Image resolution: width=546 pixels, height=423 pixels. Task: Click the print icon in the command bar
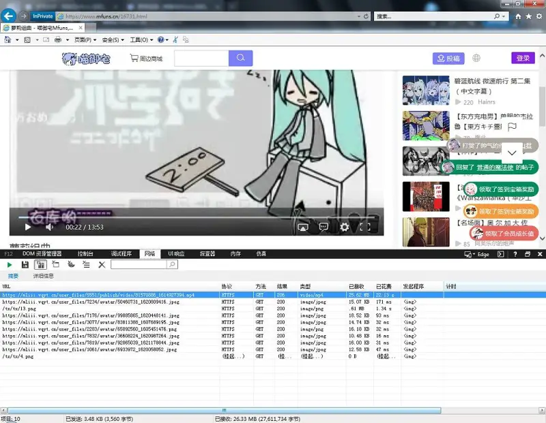[x=58, y=40]
